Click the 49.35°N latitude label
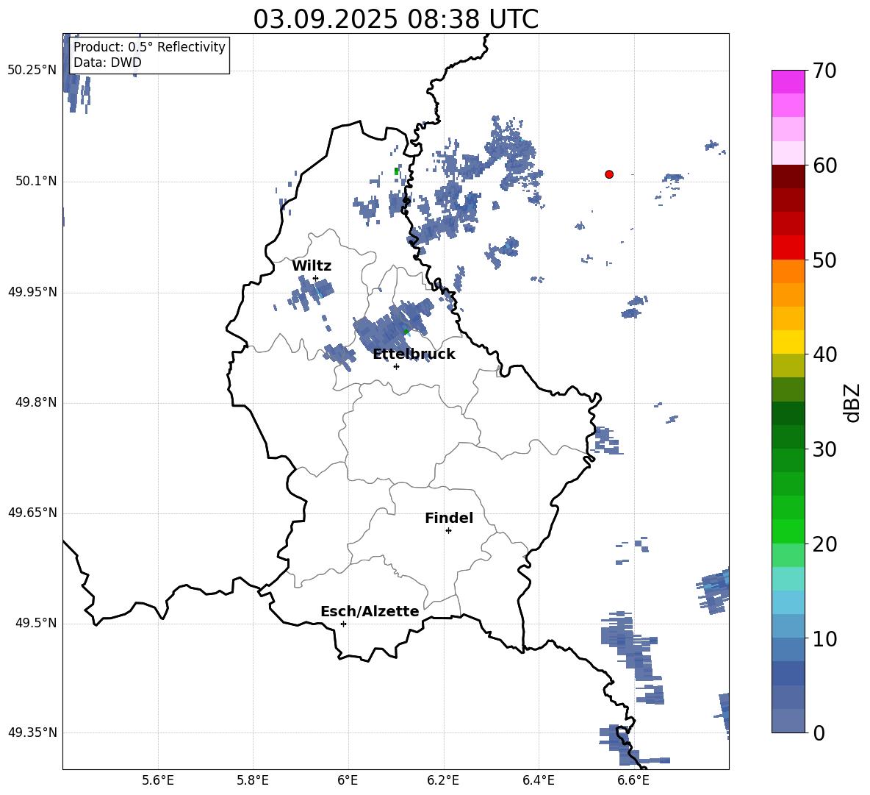Viewport: 870px width, 795px height. click(x=32, y=732)
